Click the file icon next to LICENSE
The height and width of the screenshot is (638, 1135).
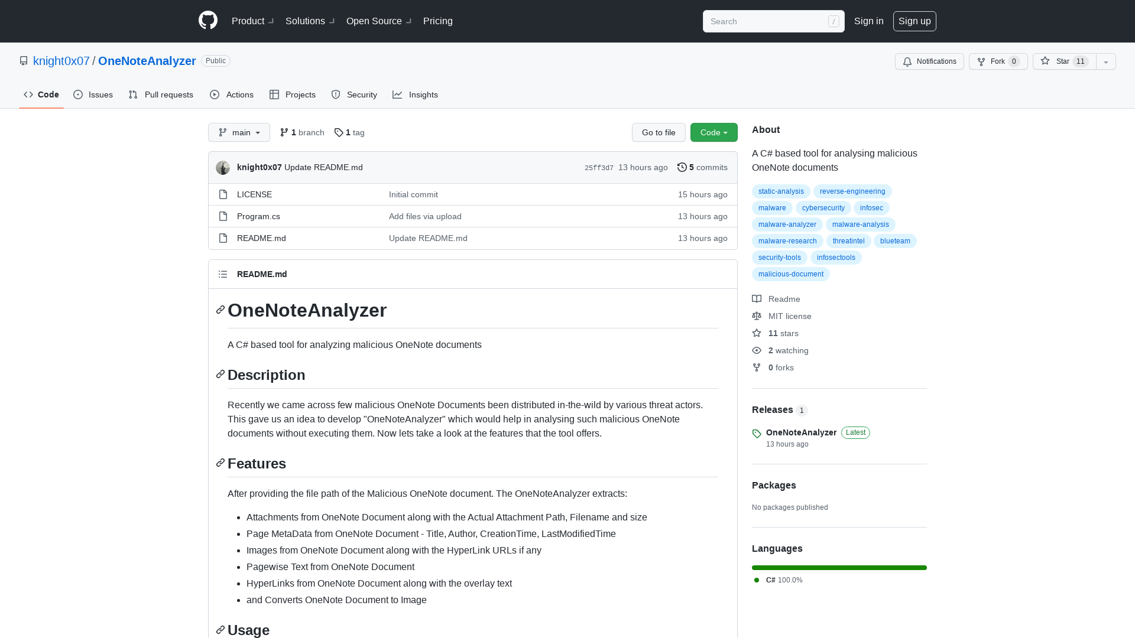coord(223,194)
